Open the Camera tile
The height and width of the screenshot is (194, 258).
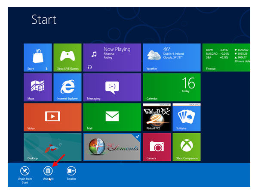point(157,147)
